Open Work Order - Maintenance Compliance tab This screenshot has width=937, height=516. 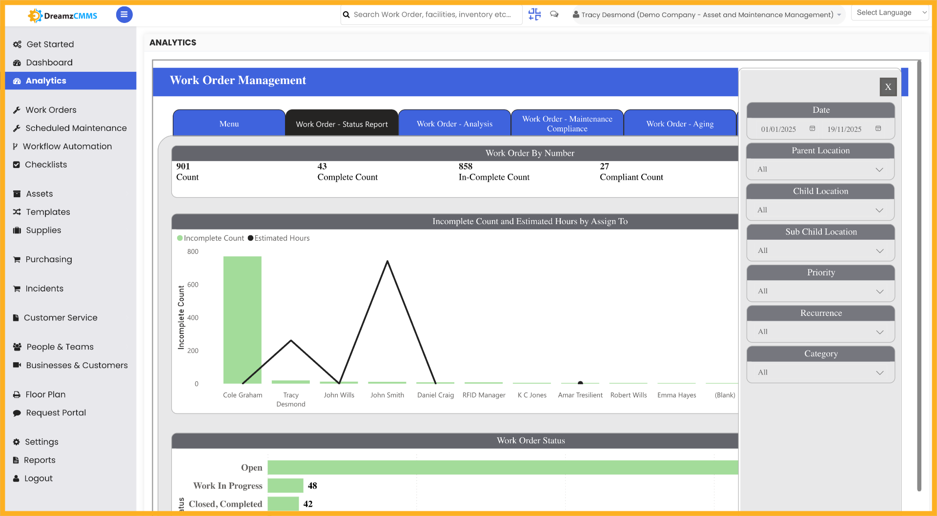tap(567, 123)
